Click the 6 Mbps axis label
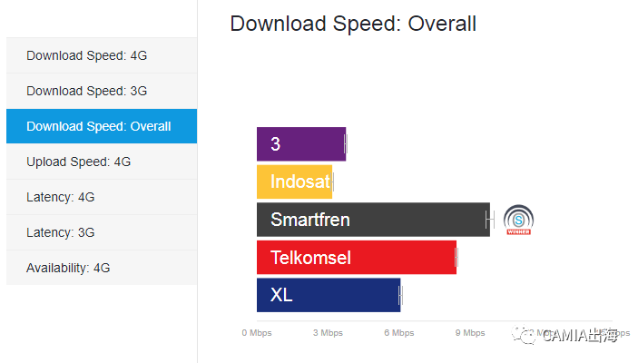638x363 pixels. point(399,333)
